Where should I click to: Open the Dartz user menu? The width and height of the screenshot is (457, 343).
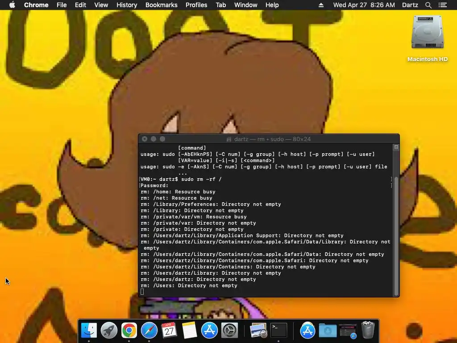(x=410, y=5)
